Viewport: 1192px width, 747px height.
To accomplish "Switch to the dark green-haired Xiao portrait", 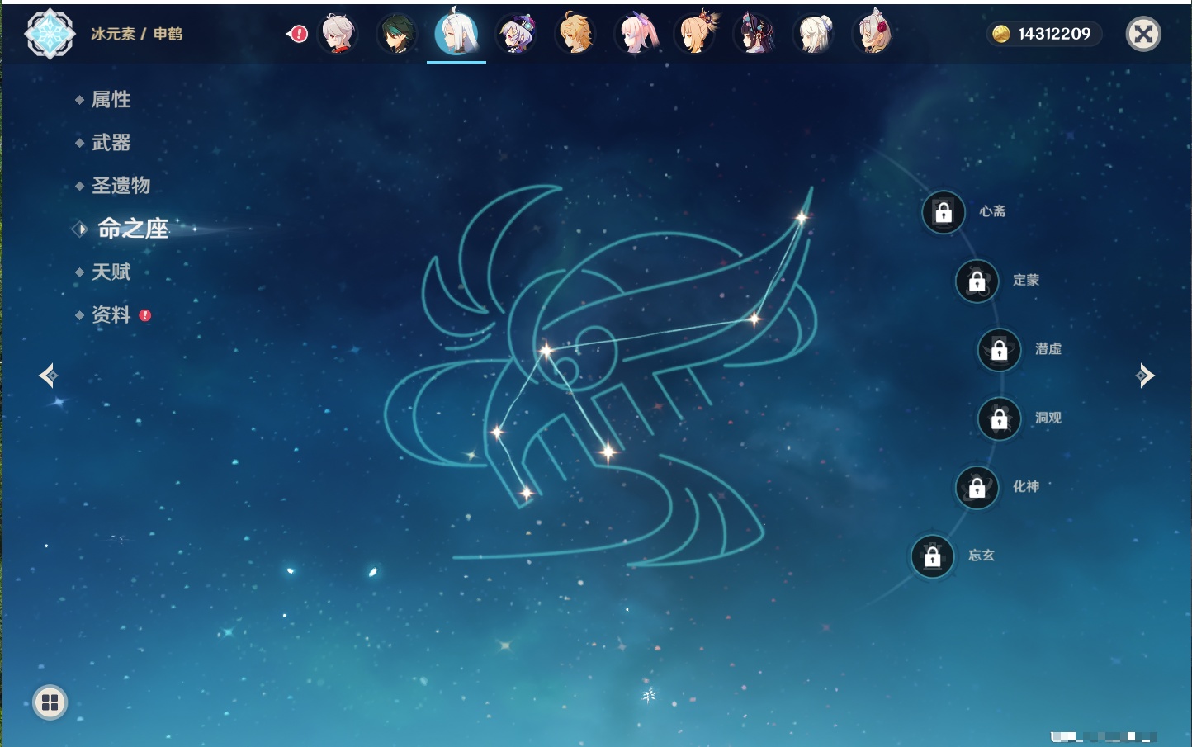I will click(x=397, y=34).
